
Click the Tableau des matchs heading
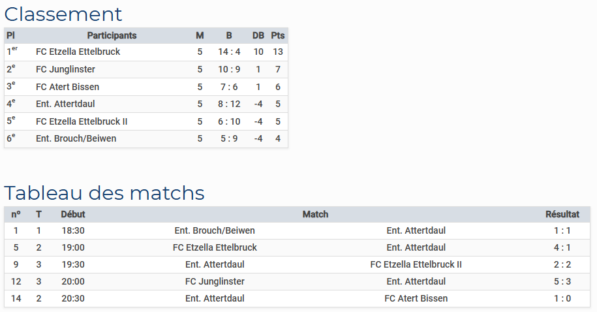104,193
